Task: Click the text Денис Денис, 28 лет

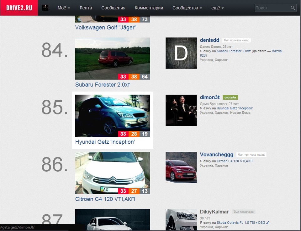Action: (x=216, y=47)
